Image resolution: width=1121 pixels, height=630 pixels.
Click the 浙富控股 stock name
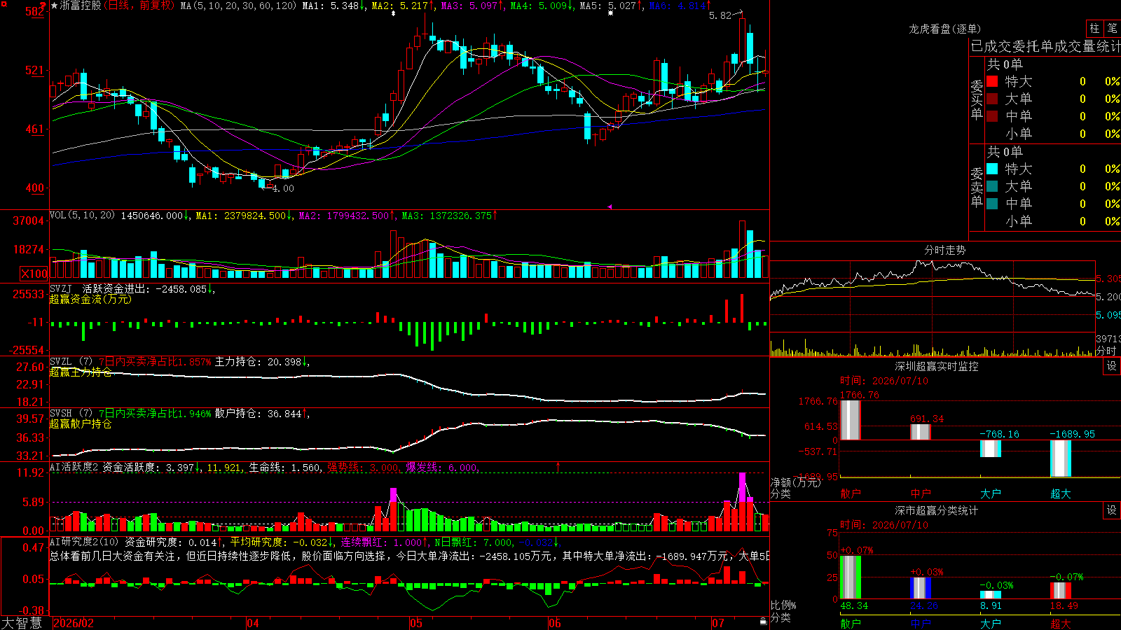point(81,6)
